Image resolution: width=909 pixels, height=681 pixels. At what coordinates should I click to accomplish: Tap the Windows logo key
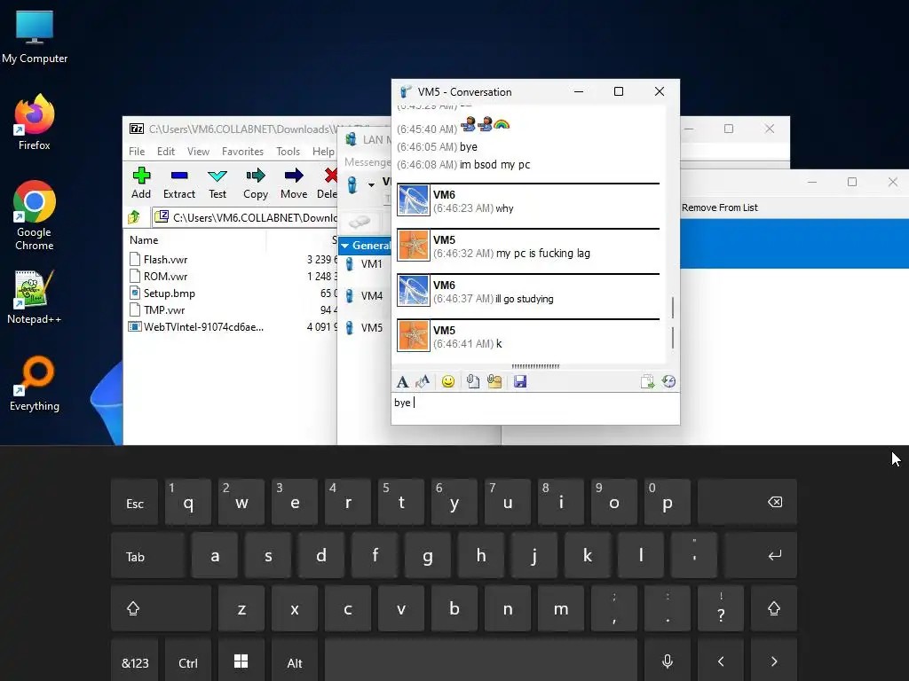click(241, 661)
